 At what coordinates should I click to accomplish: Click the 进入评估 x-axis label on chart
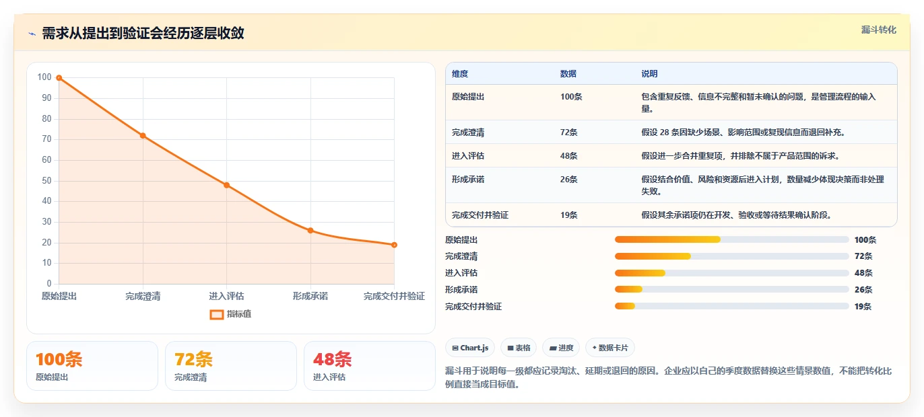point(226,296)
